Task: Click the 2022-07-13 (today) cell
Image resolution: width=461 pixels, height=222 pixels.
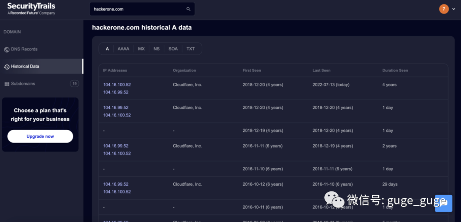Action: click(x=331, y=85)
